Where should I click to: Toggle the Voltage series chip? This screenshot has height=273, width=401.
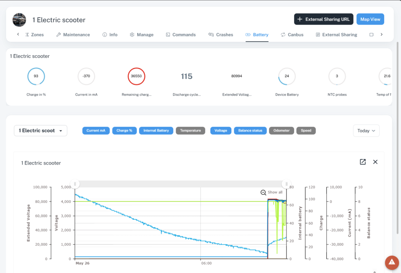[221, 130]
